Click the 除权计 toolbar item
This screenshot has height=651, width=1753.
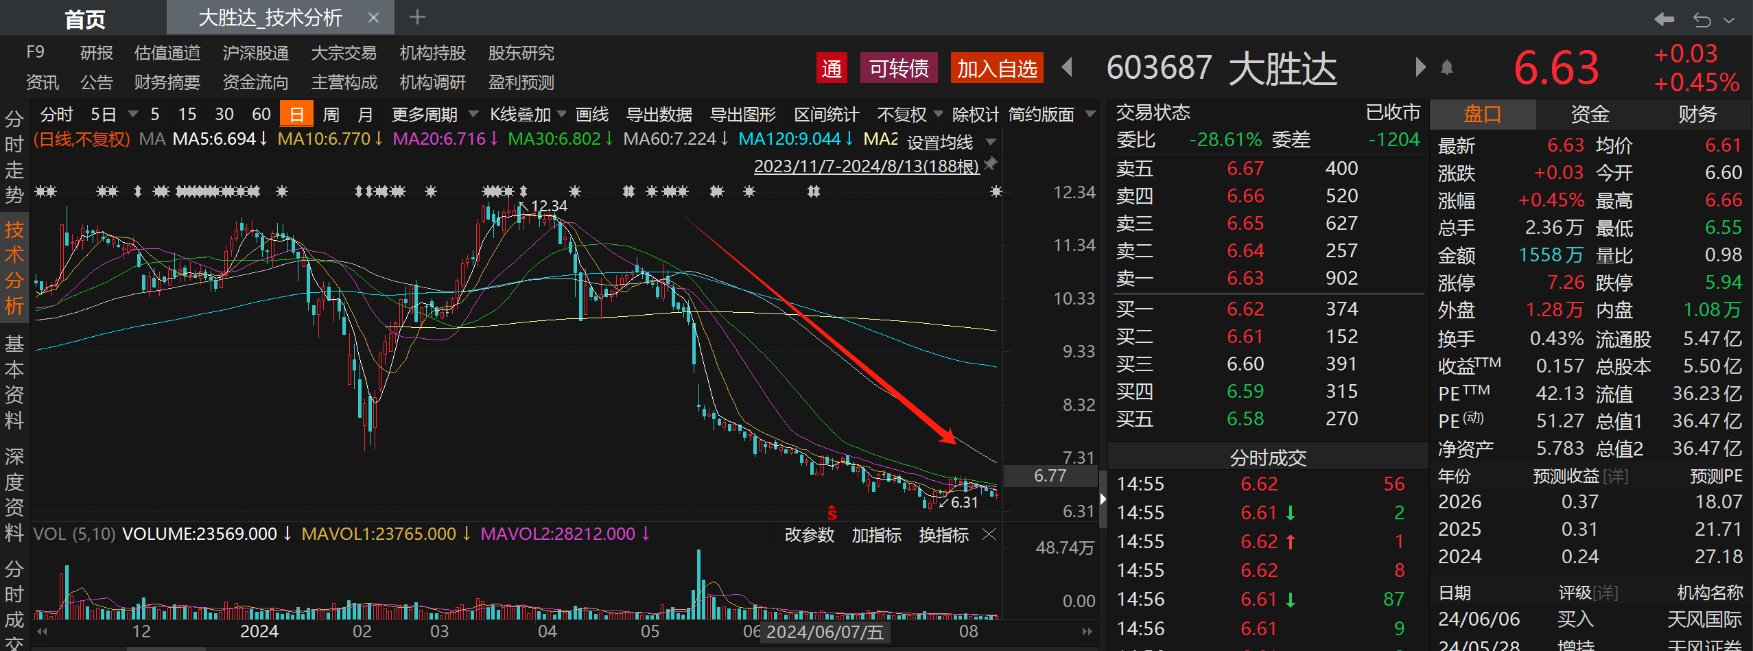[976, 115]
